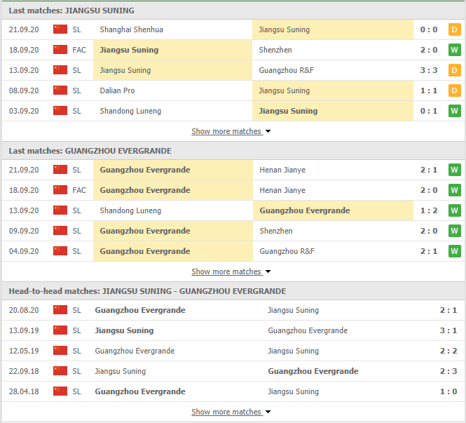Click Shenzhen opponent in 09.09.20 Evergrande match
Screen dimensions: 466x423
[276, 231]
